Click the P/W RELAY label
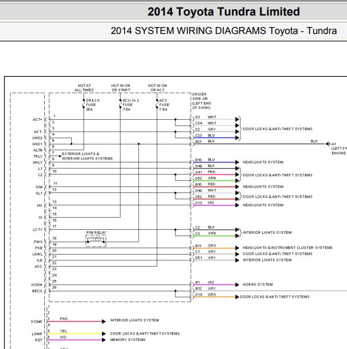Image resolution: width=347 pixels, height=349 pixels. pos(97,232)
